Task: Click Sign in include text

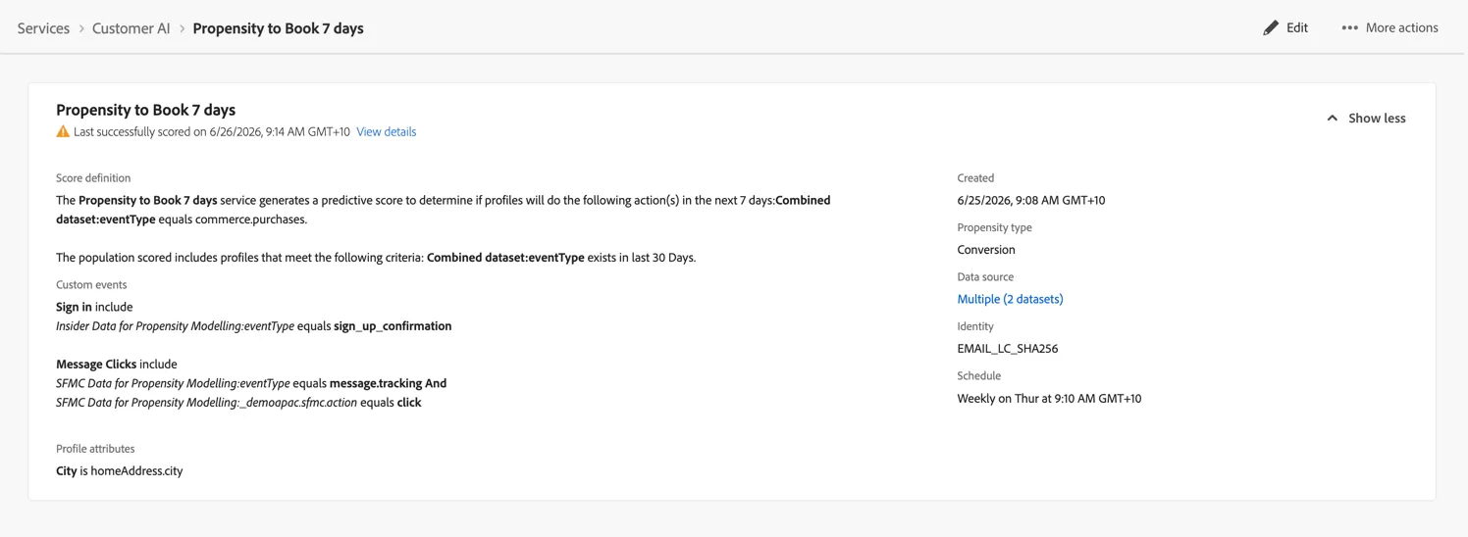Action: [94, 307]
